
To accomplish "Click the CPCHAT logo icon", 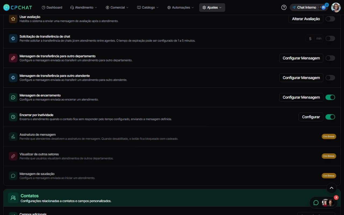I will click(x=6, y=8).
